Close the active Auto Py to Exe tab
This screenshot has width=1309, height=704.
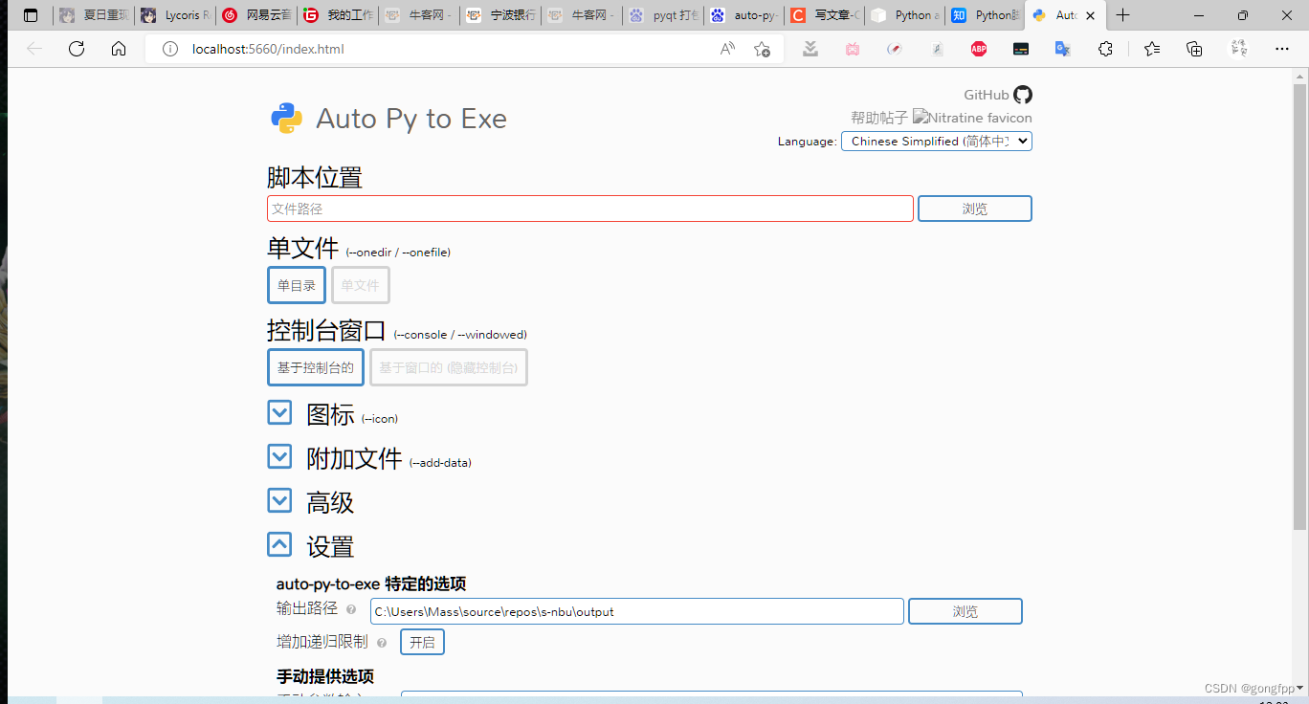pyautogui.click(x=1091, y=15)
